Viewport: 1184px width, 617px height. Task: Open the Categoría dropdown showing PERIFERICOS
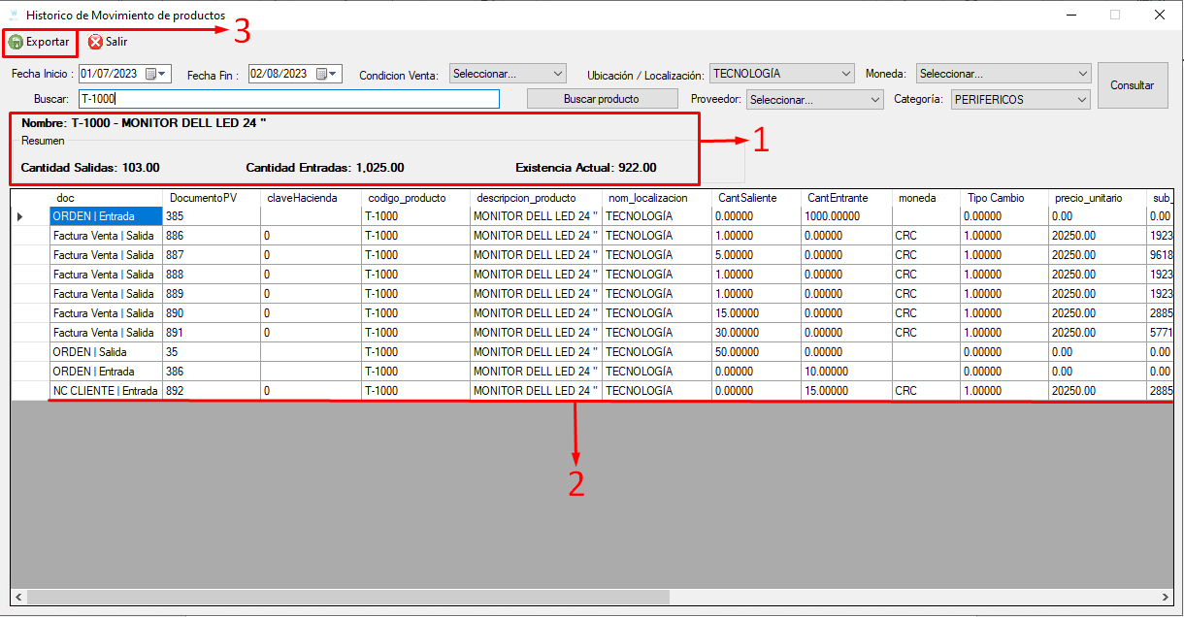[x=1020, y=99]
